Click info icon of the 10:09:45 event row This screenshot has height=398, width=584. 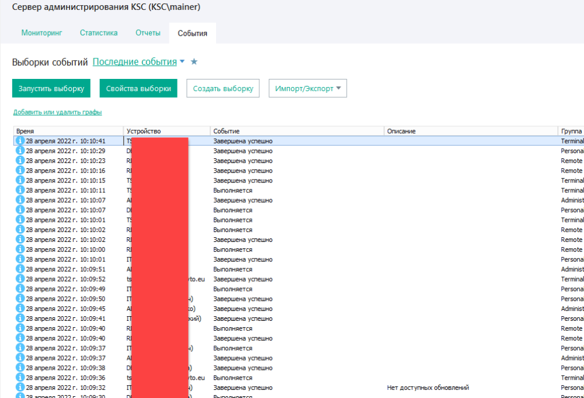20,308
